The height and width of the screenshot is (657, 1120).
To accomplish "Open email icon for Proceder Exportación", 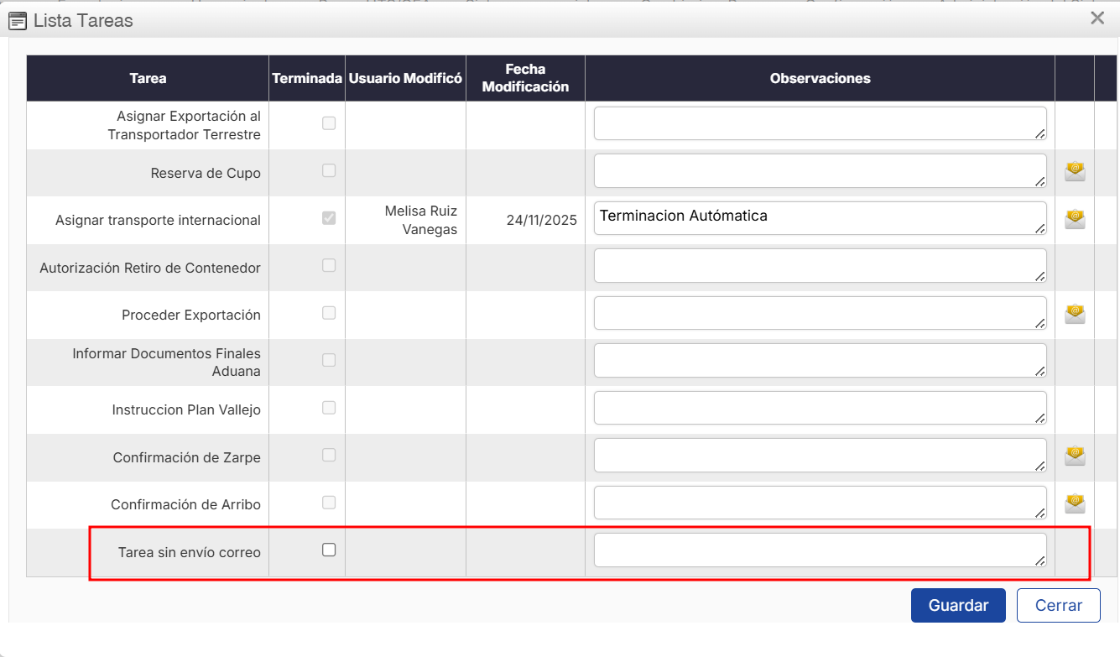I will [x=1075, y=315].
